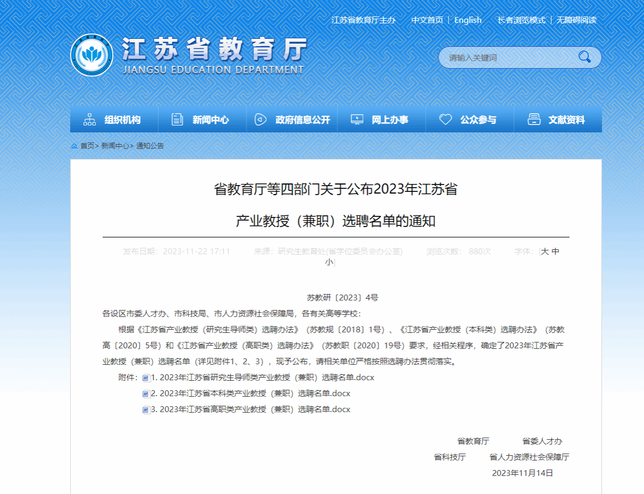
Task: Download 研究生导师类产业教授 attachment docx
Action: tap(262, 378)
